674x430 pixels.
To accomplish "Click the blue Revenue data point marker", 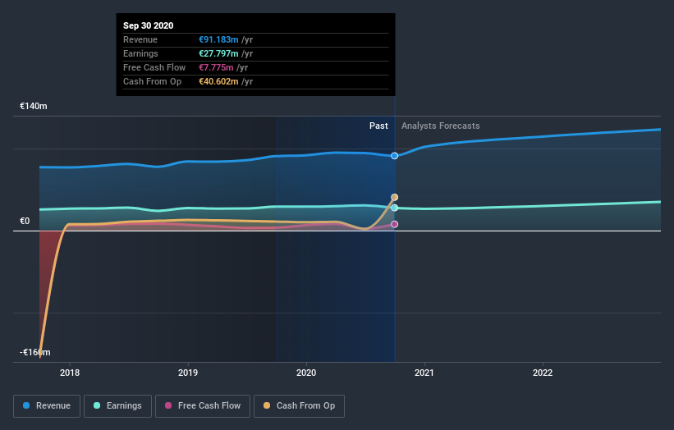I will click(x=394, y=155).
